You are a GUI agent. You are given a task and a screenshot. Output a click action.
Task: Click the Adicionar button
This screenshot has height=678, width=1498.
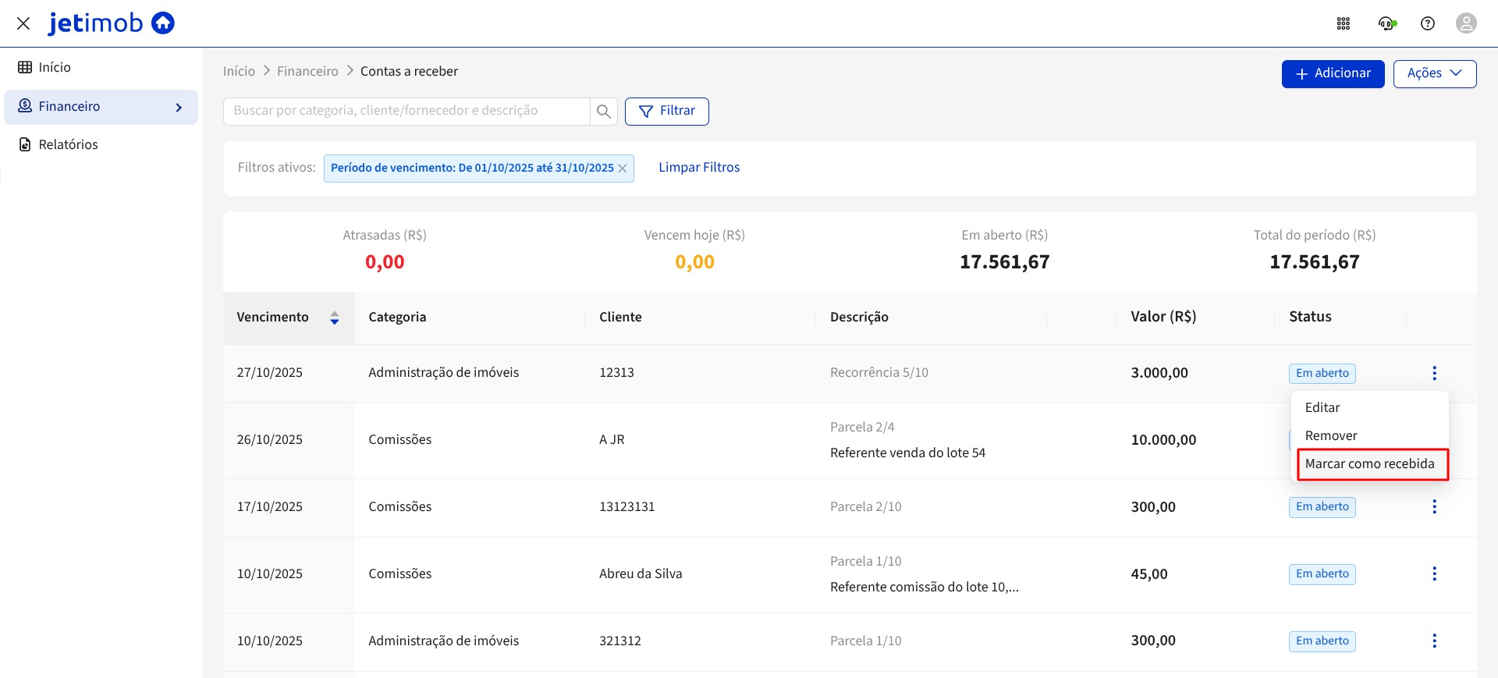pyautogui.click(x=1333, y=73)
